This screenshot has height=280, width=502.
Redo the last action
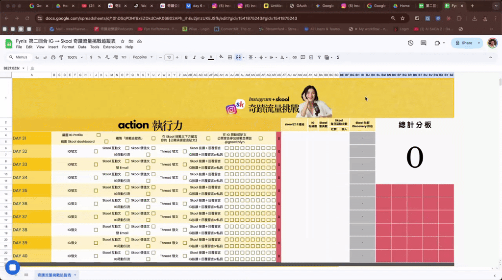pos(45,58)
